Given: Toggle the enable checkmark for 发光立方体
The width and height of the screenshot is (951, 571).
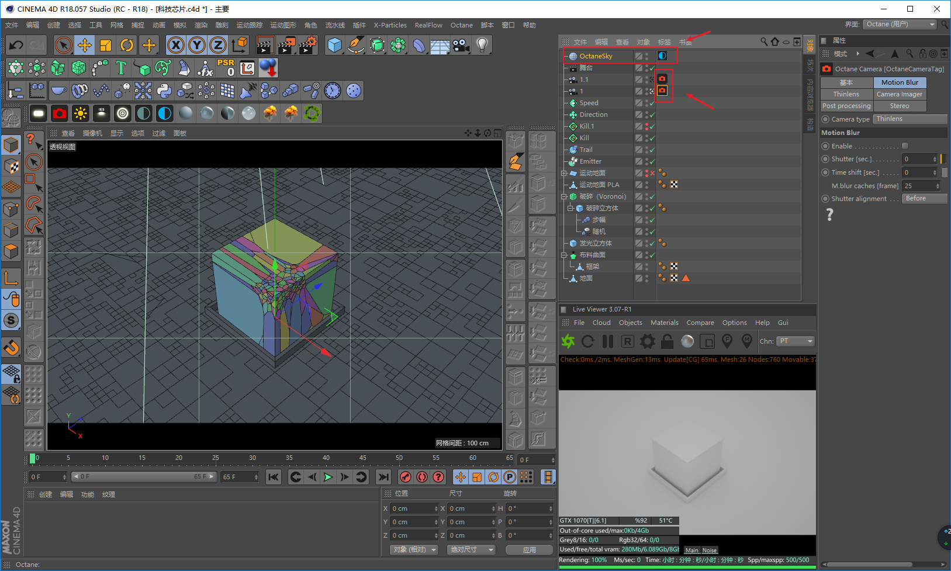Looking at the screenshot, I should 652,243.
